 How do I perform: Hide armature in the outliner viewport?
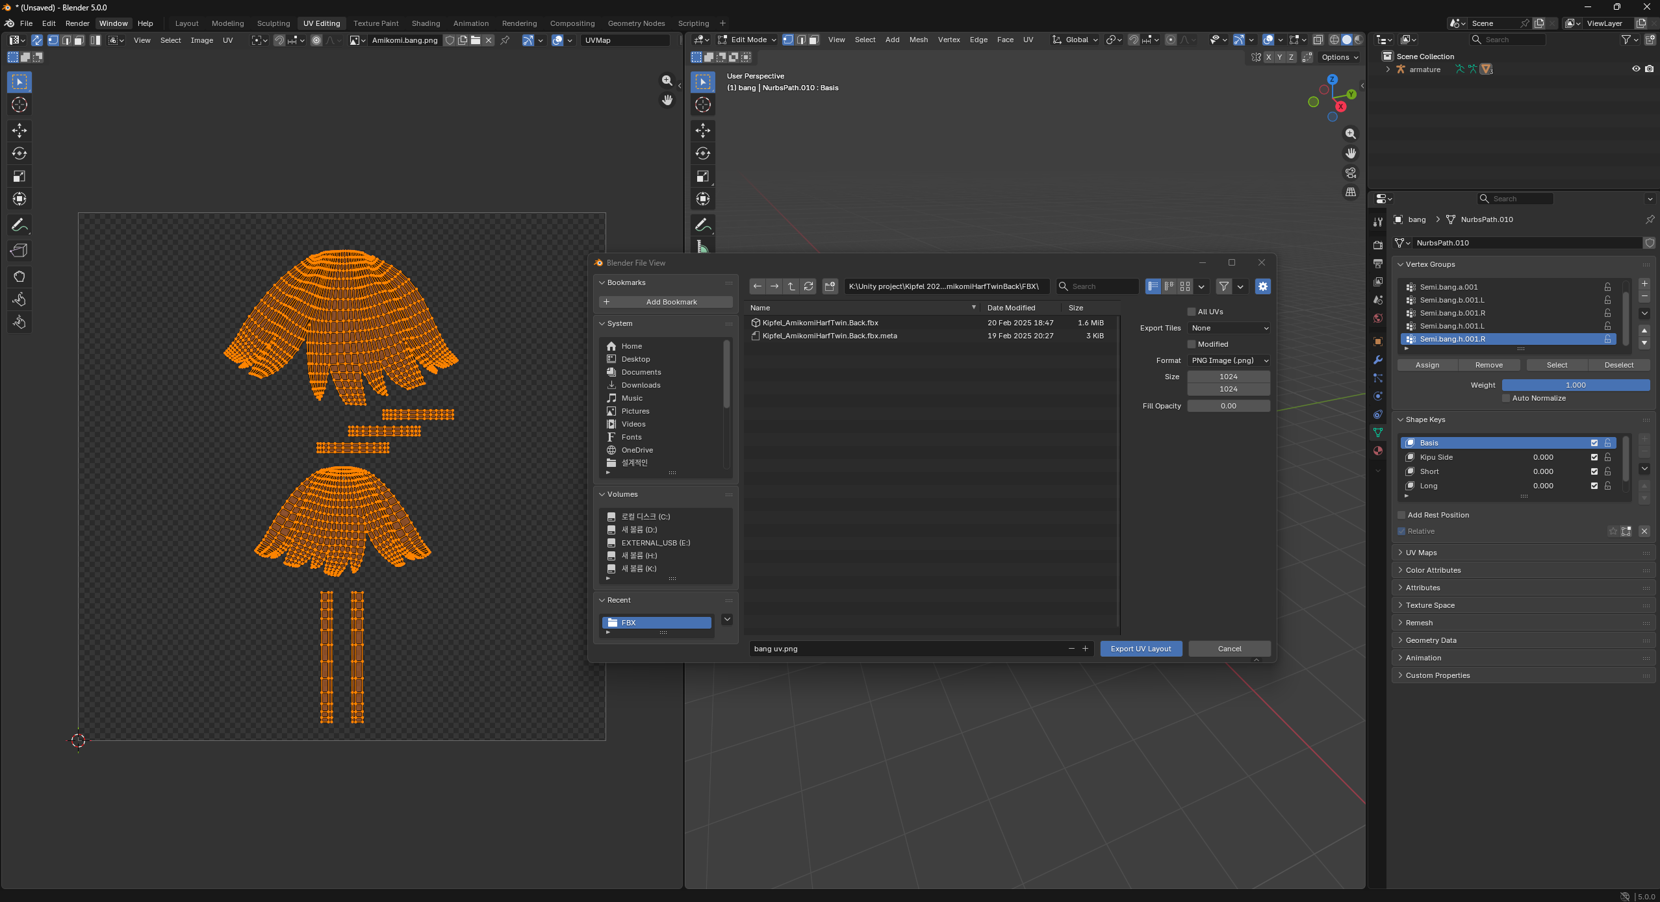click(1636, 69)
